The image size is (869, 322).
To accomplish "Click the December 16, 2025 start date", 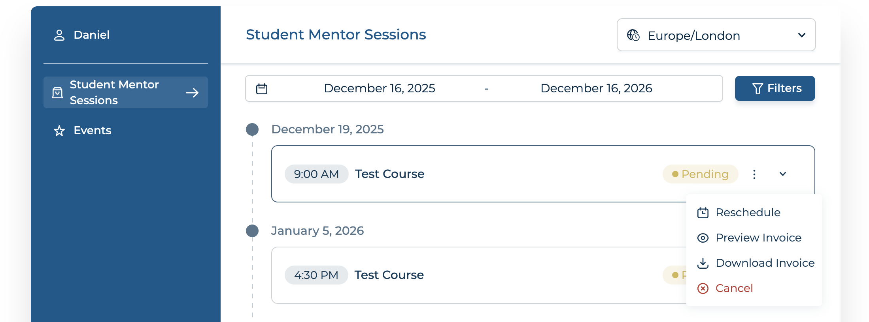I will (379, 88).
